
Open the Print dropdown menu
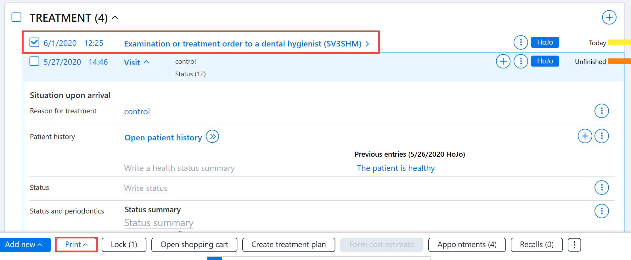76,245
